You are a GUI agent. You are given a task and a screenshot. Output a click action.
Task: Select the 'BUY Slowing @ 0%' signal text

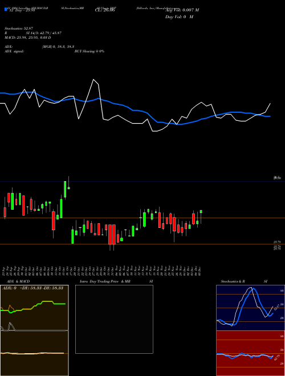89,51
